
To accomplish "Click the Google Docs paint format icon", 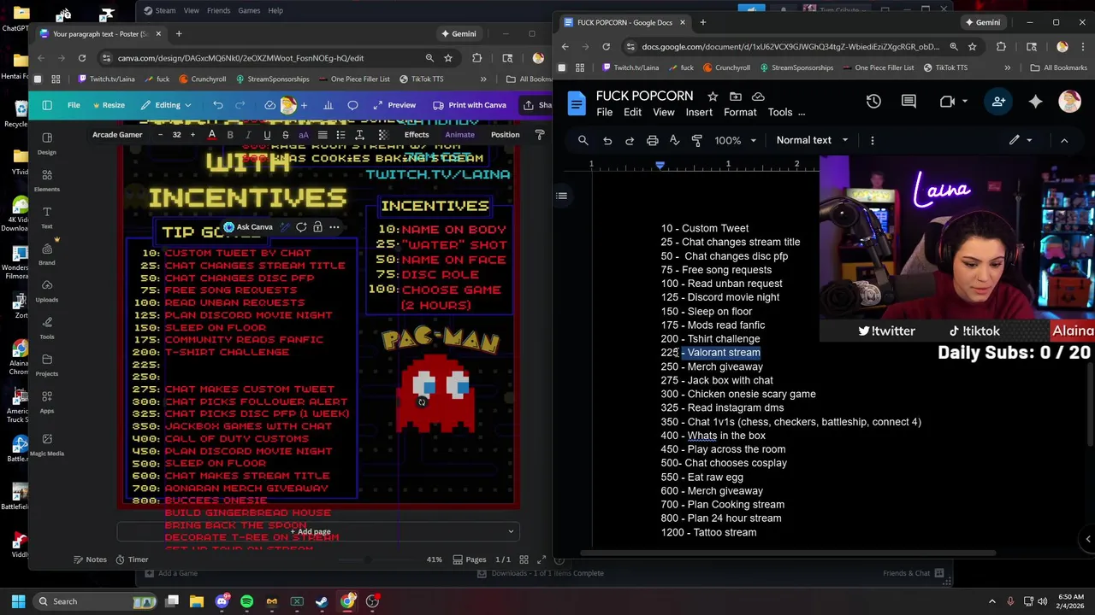I will (x=696, y=140).
